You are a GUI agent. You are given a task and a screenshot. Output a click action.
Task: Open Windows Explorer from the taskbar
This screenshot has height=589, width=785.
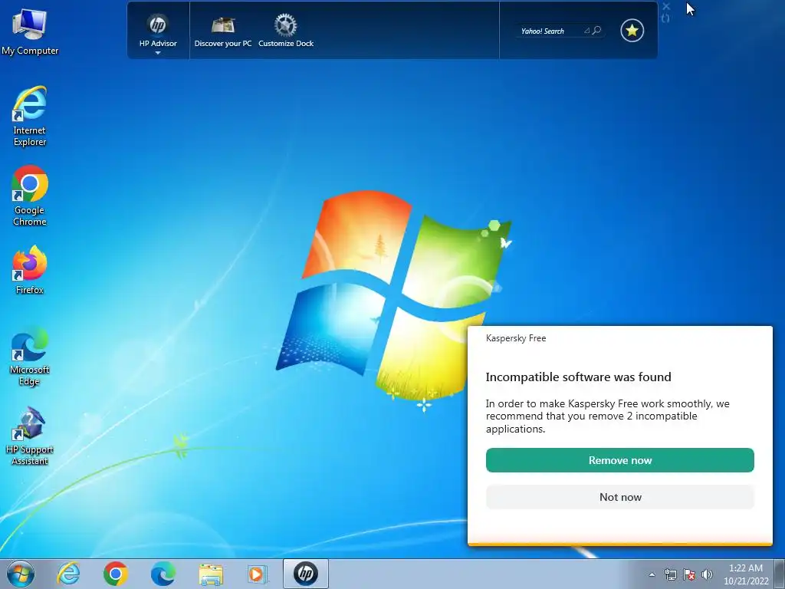click(x=211, y=574)
